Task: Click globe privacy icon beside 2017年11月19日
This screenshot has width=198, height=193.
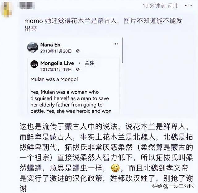Action: [x=78, y=69]
